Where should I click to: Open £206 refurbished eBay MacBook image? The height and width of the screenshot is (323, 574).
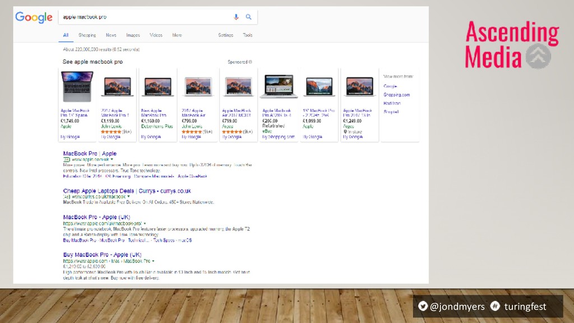tap(279, 86)
